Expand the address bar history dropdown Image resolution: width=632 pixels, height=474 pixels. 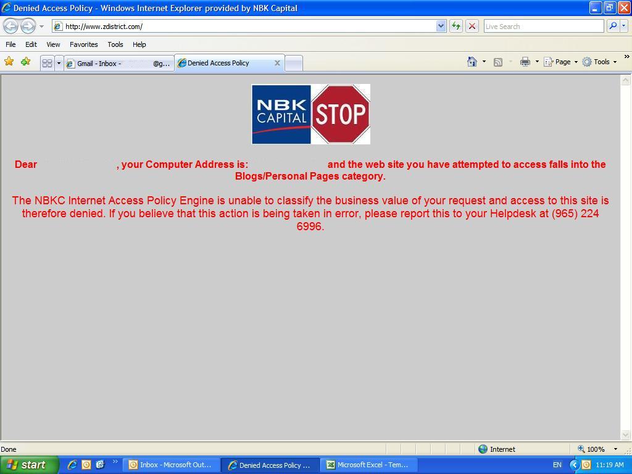point(441,26)
